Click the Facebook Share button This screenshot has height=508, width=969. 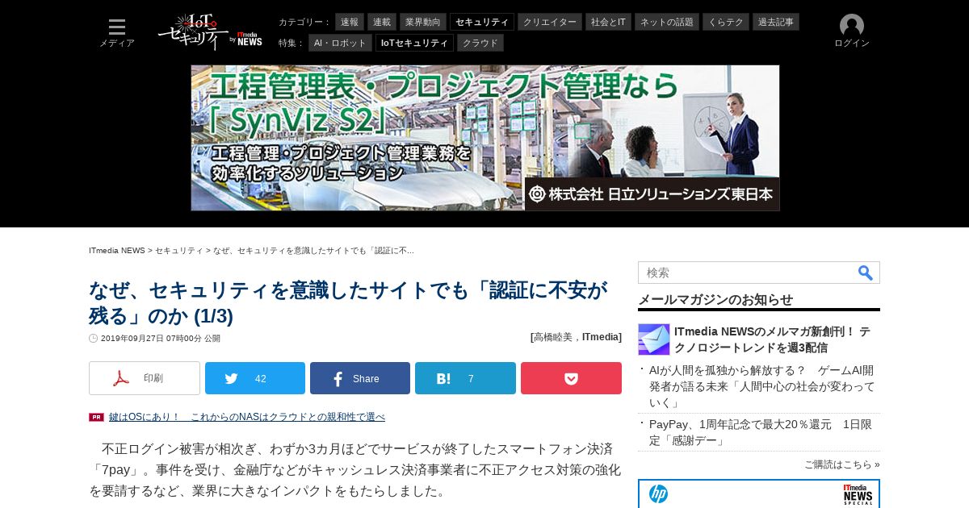click(x=360, y=378)
